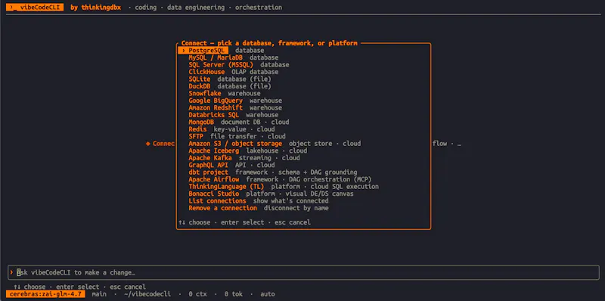Choose Bonacci Studio platform

click(x=271, y=194)
